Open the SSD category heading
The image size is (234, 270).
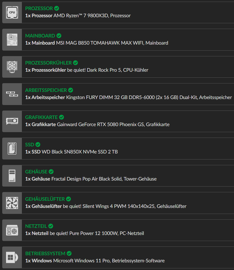pos(30,145)
